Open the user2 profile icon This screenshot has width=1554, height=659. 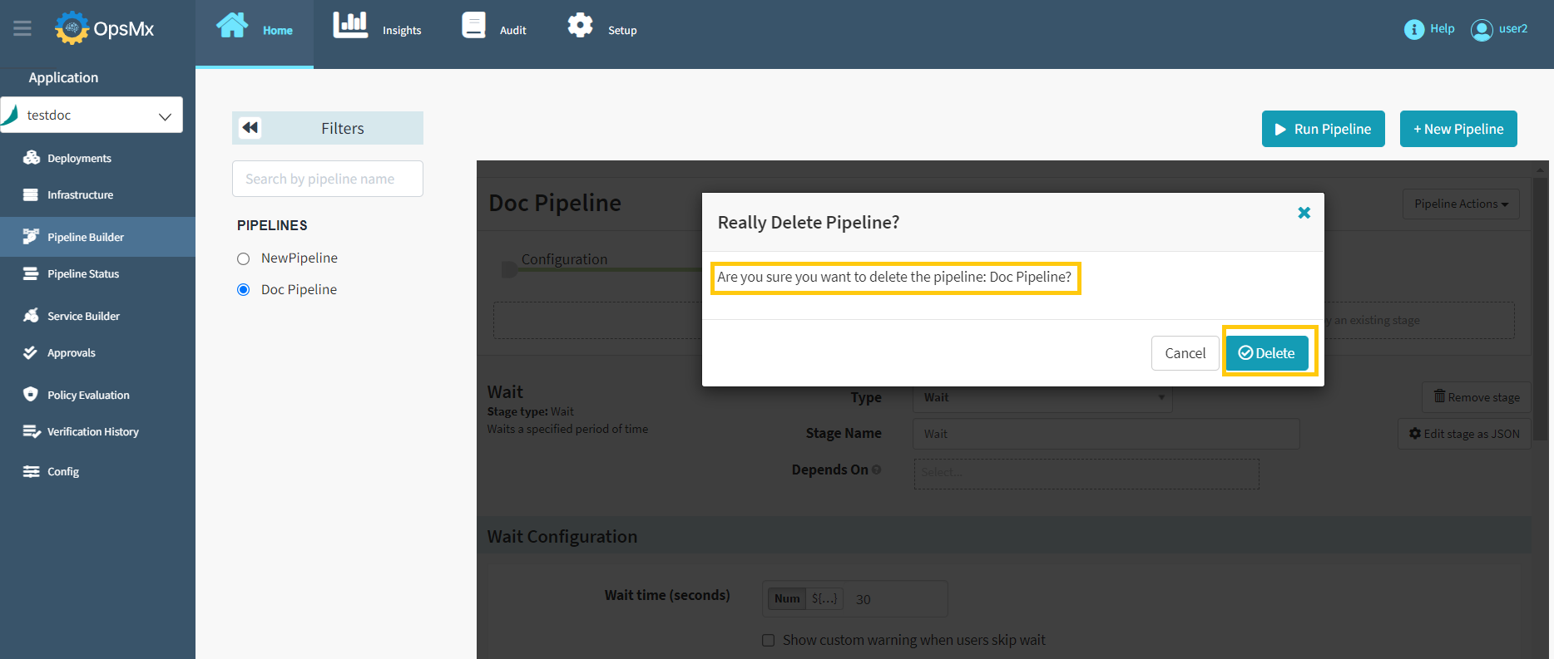click(x=1481, y=30)
